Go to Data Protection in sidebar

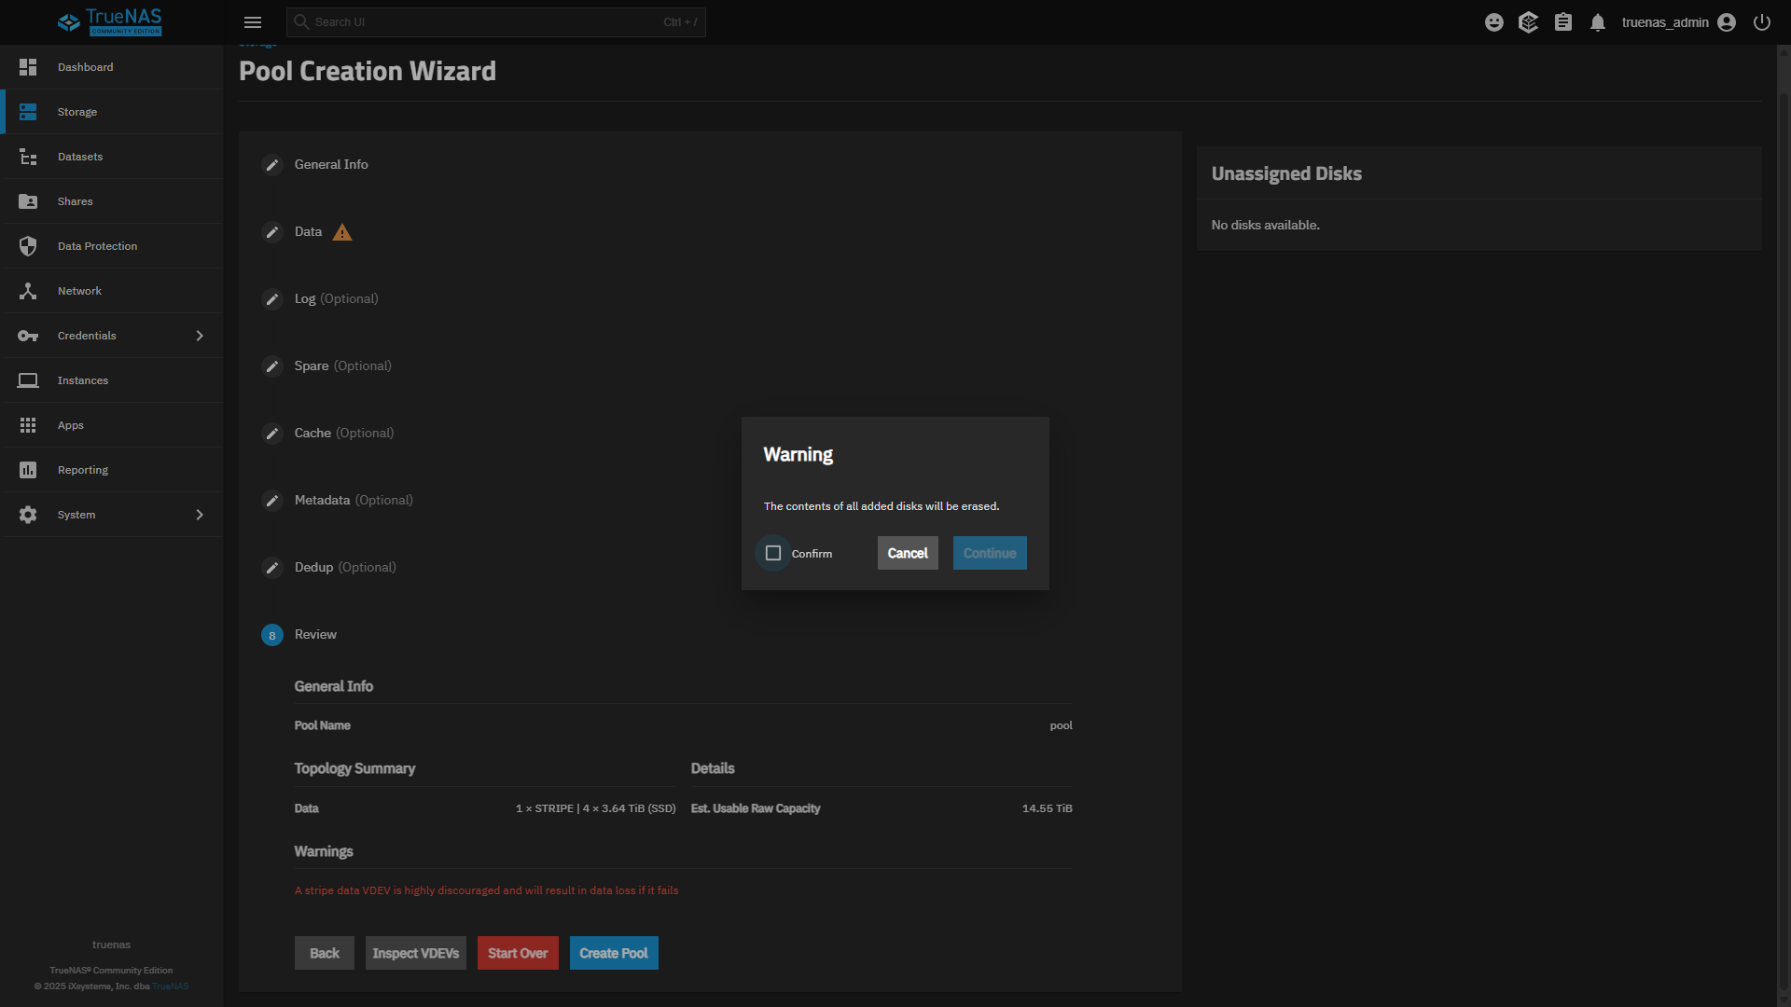pyautogui.click(x=97, y=246)
